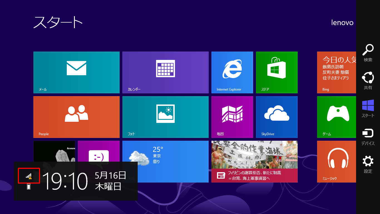Click the Start charm (スタート) Windows logo
Screen dimensions: 380x214
(368, 109)
